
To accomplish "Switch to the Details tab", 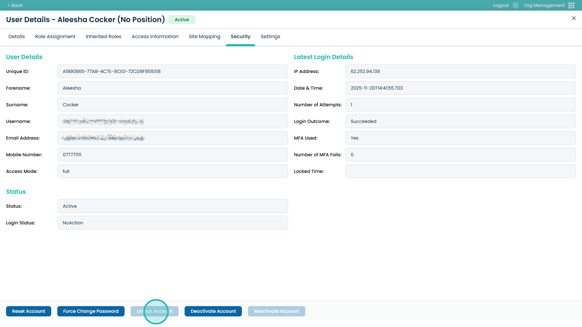I will pyautogui.click(x=17, y=37).
